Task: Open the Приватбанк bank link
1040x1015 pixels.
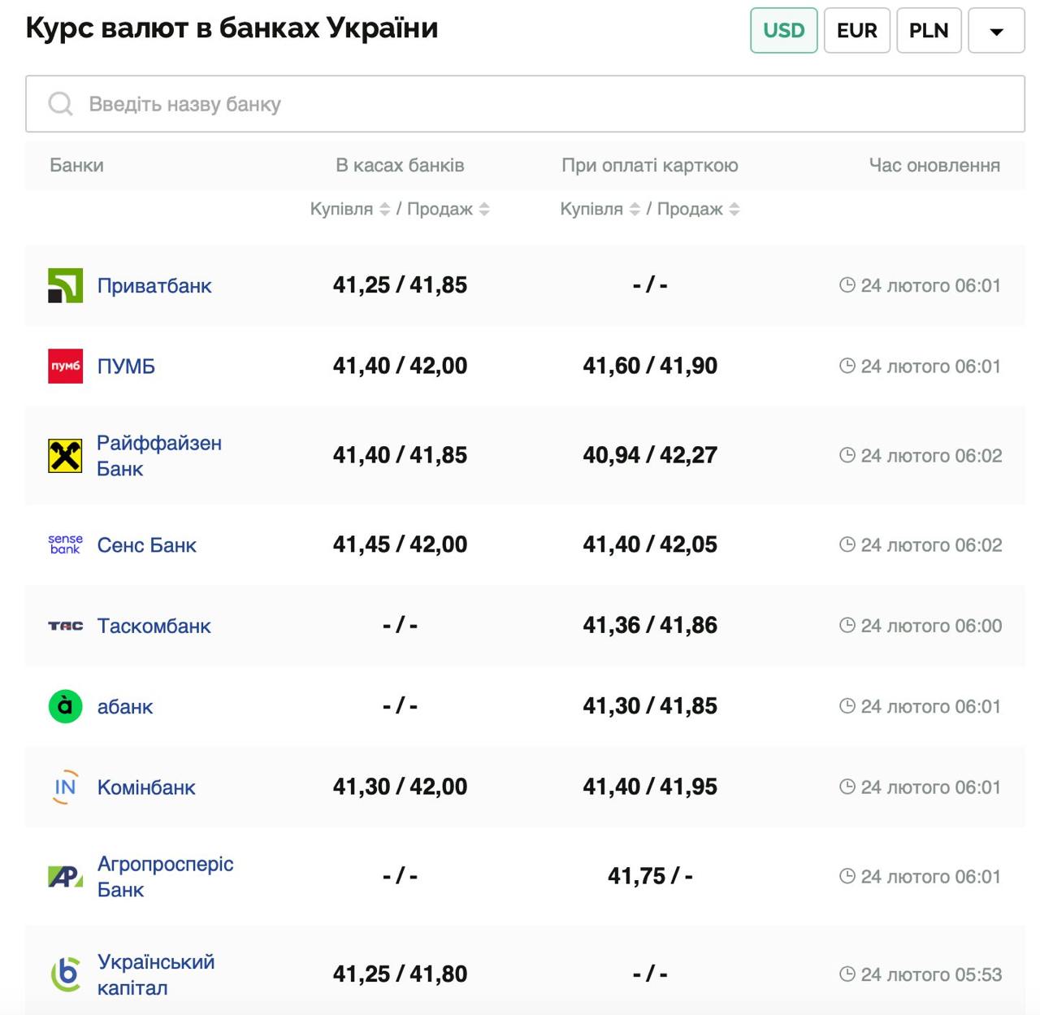Action: (154, 286)
